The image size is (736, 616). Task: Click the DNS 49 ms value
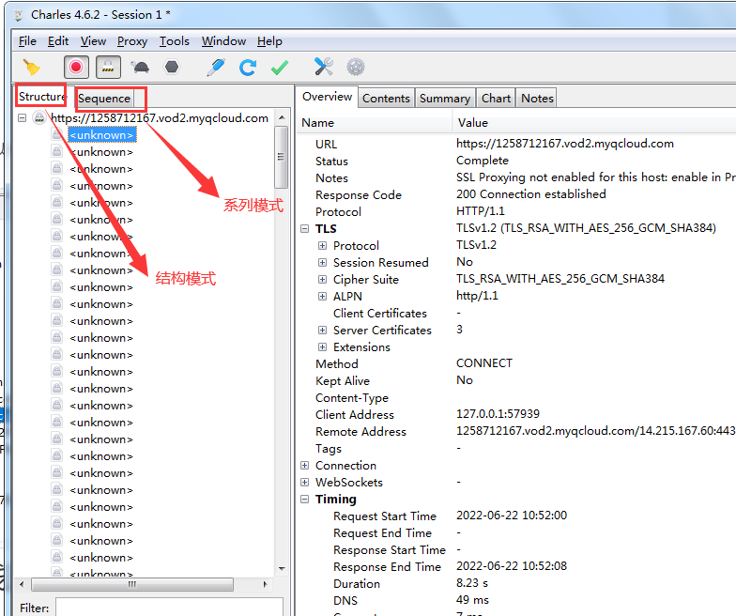click(473, 600)
